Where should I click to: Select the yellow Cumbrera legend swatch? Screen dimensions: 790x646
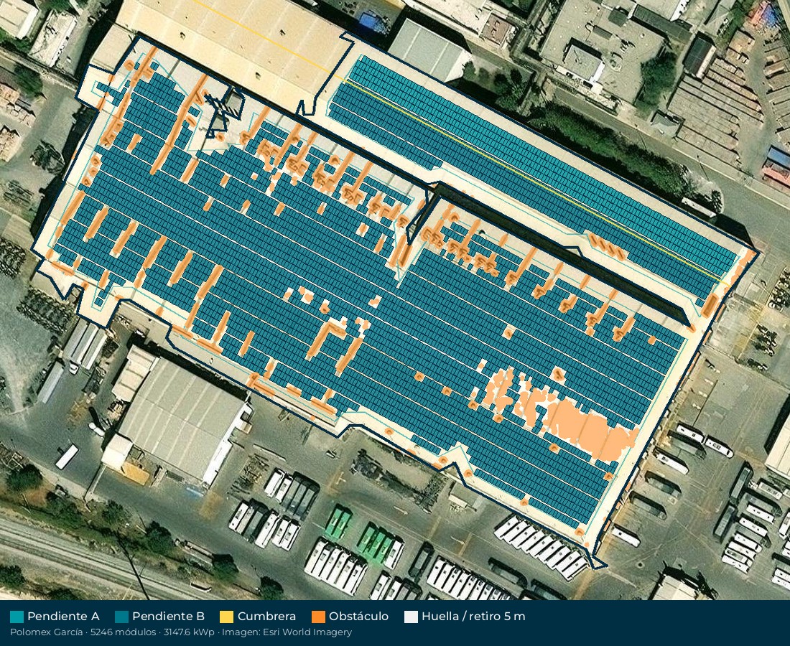(x=227, y=617)
